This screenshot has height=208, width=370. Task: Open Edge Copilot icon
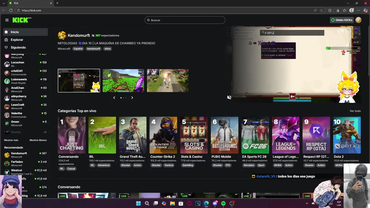366,10
